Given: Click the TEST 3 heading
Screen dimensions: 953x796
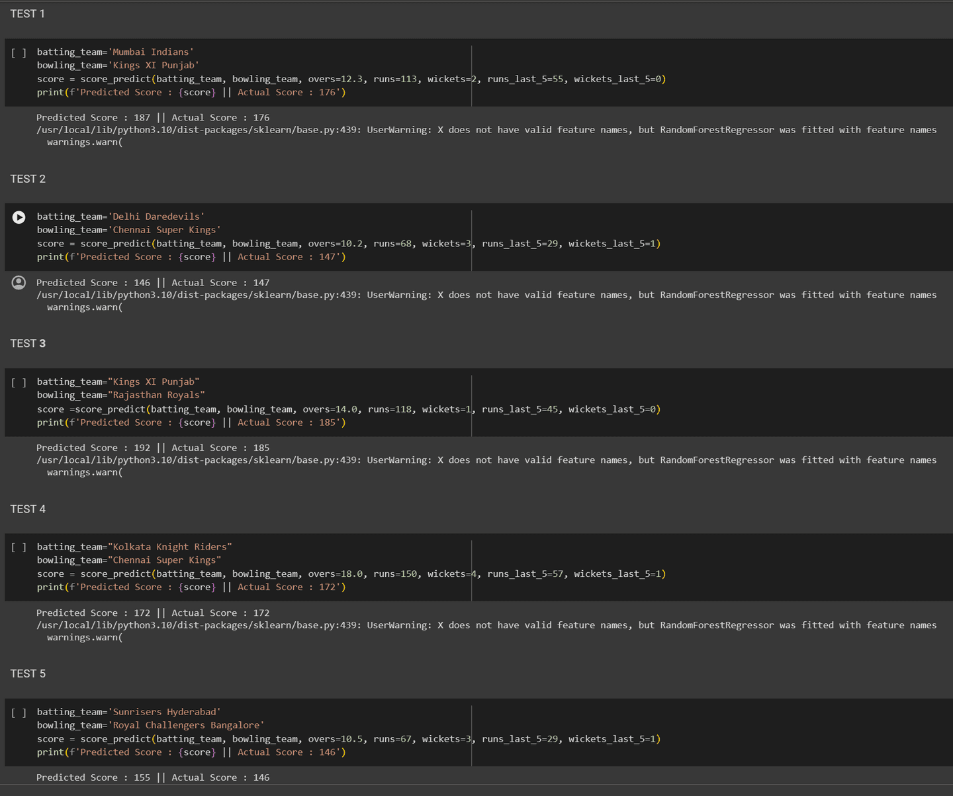Looking at the screenshot, I should pos(28,344).
